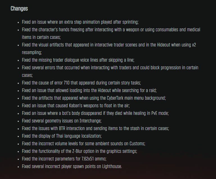Click the 7.62x51 ammo parameters entry
Screen dimensions: 216x179
pos(64,159)
